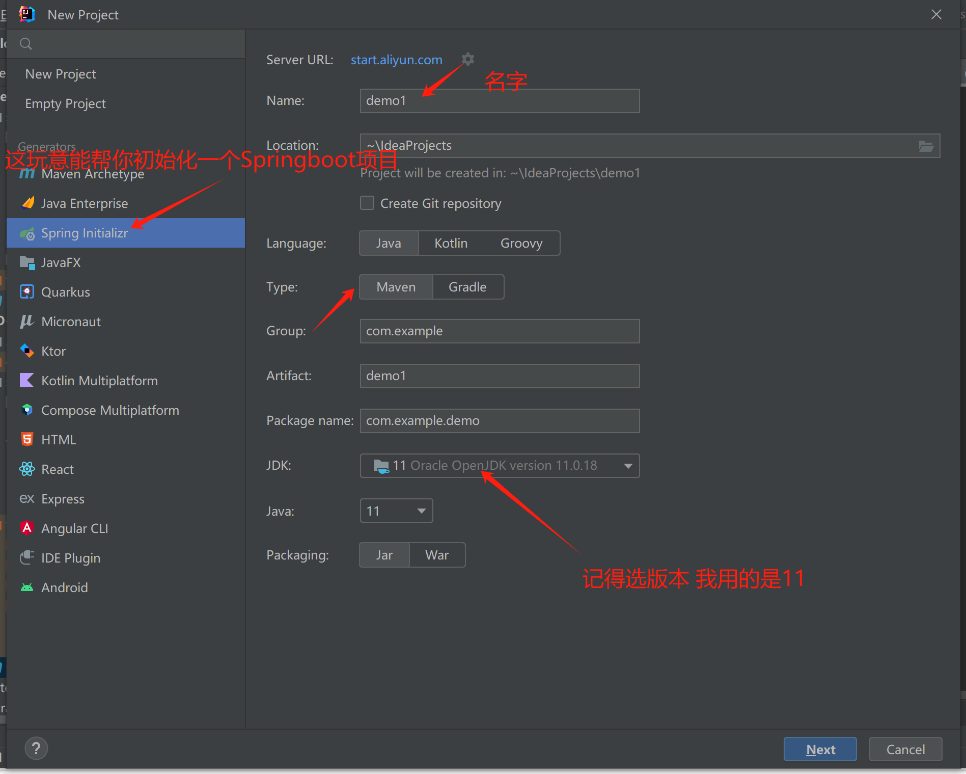Enable Create Git repository
Image resolution: width=966 pixels, height=774 pixels.
(x=367, y=203)
